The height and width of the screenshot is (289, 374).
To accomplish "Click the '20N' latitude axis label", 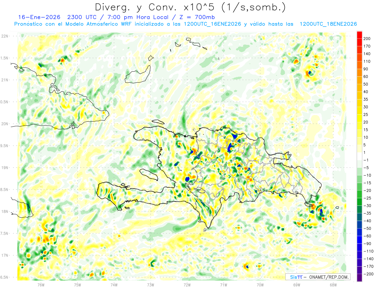I will pos(5,124).
